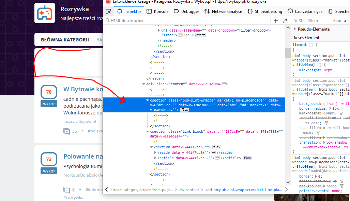350x201 pixels.
Task: Open the #polska tag link
Action: 95,131
